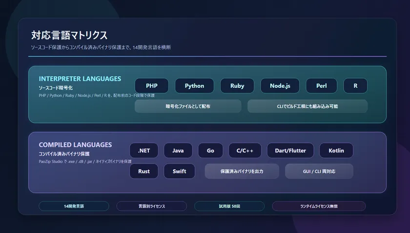
Task: Click the ランタイムライセンス無償 footer badge
Action: pos(319,206)
